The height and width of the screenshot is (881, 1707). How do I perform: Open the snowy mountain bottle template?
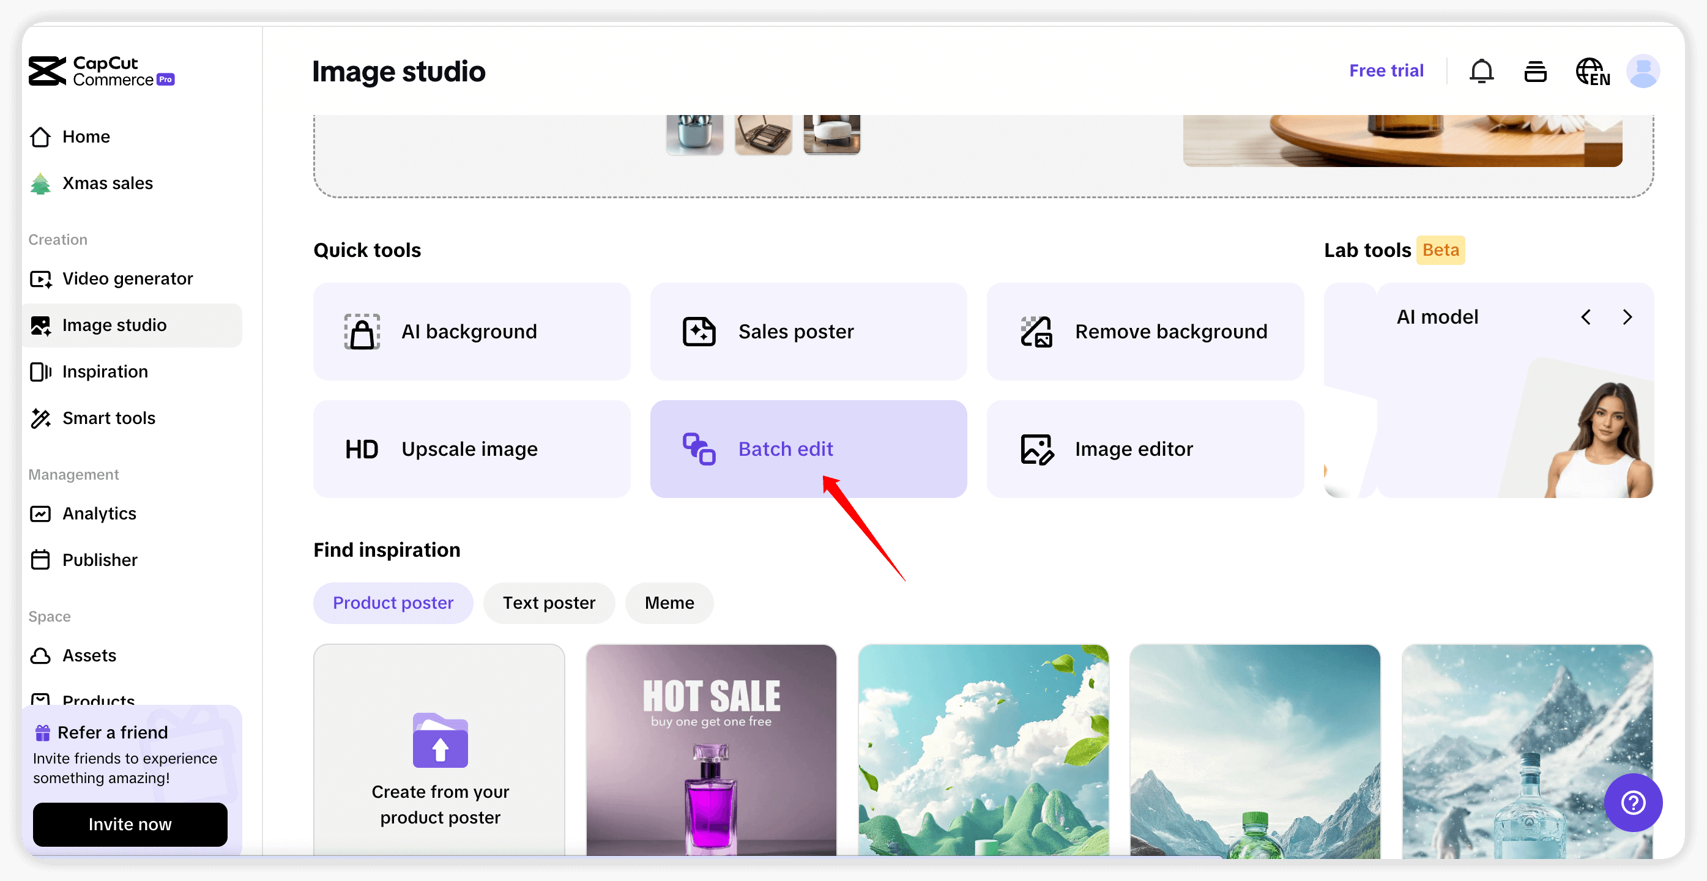1527,751
